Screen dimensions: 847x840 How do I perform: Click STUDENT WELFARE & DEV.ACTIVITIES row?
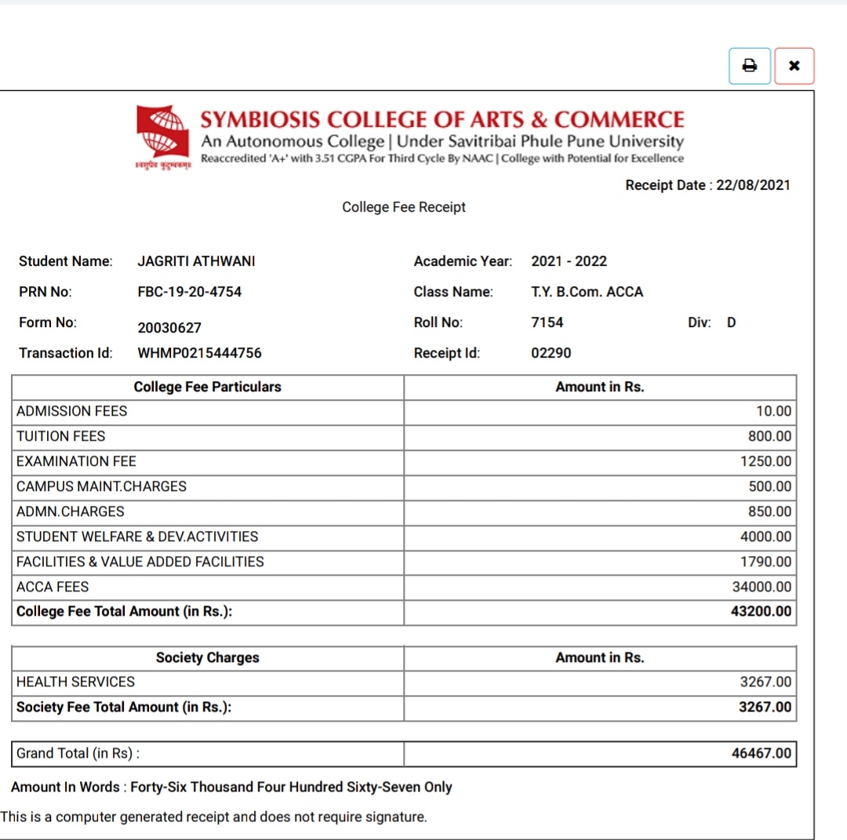point(404,537)
